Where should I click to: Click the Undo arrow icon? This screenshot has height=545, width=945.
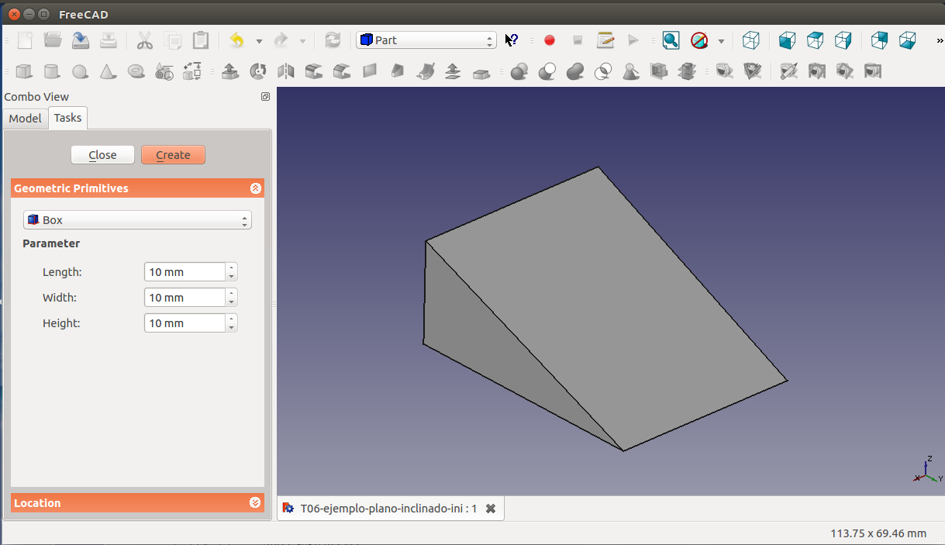(237, 40)
